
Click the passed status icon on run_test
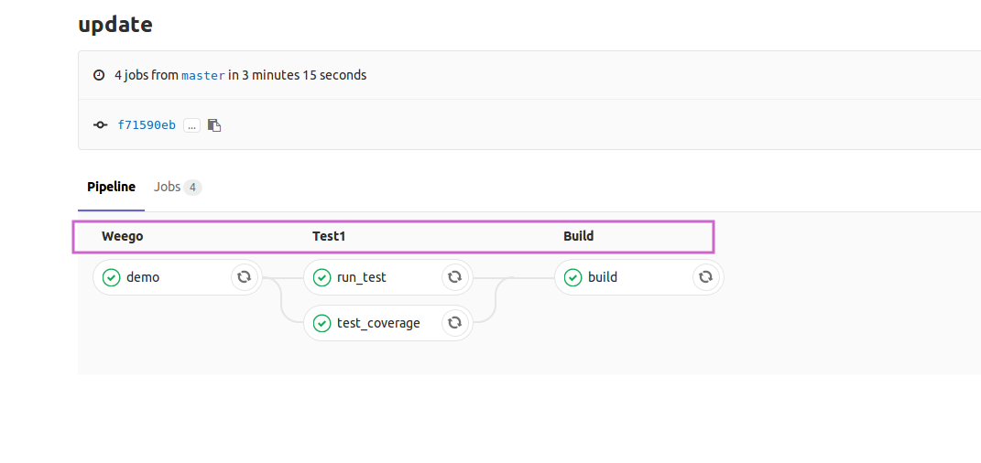click(x=322, y=277)
